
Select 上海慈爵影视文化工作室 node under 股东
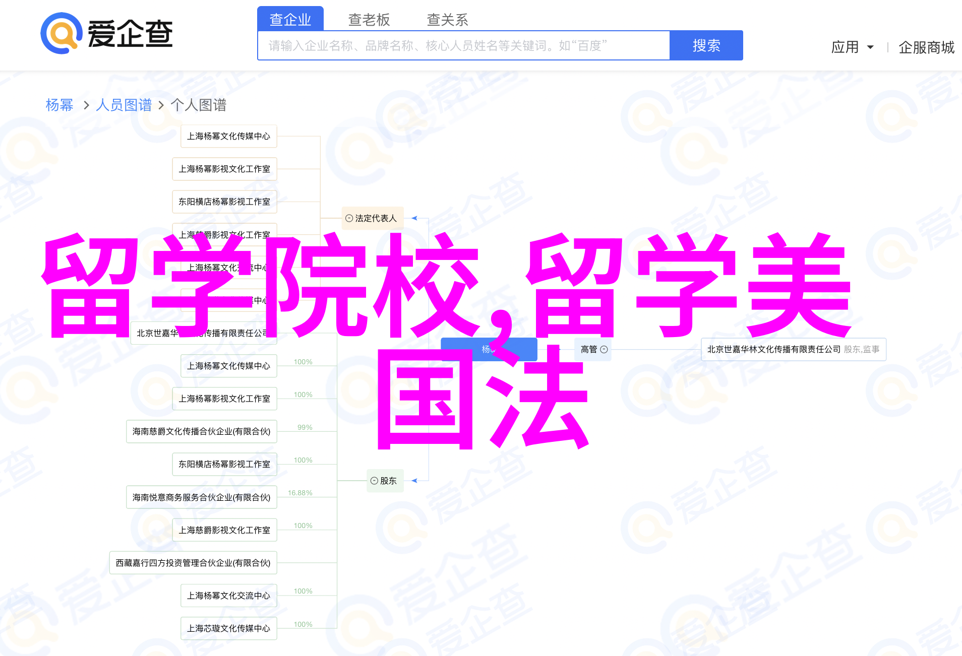[x=225, y=530]
